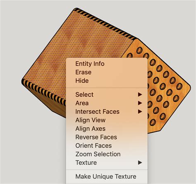
Task: Select the dark wood side face below
Action: click(55, 105)
